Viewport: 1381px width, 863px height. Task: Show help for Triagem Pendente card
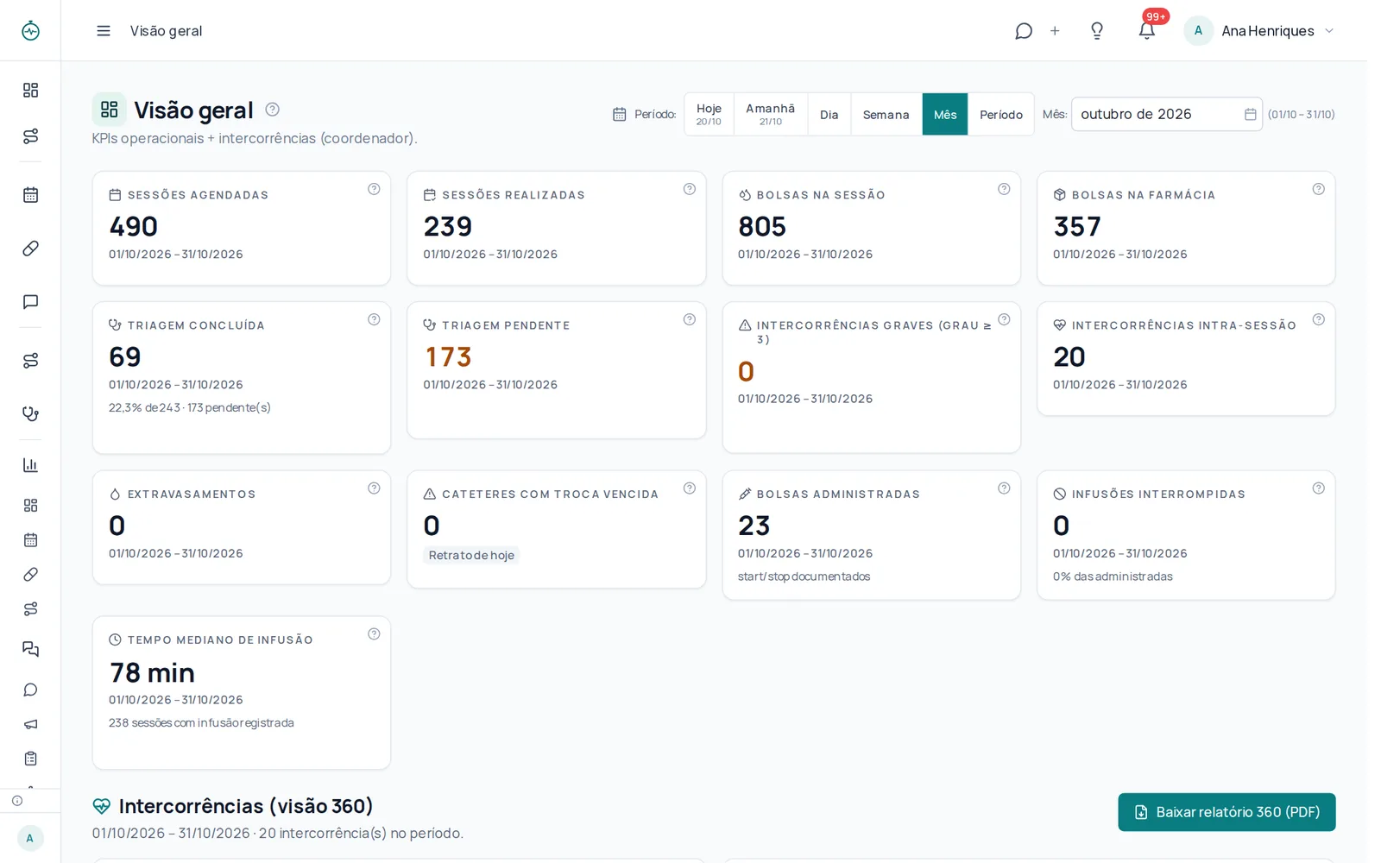[x=690, y=319]
